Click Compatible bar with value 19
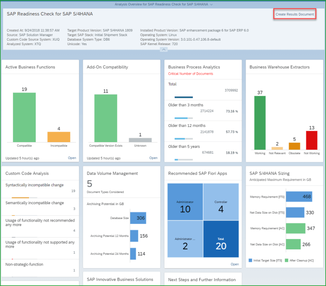 (x=24, y=118)
